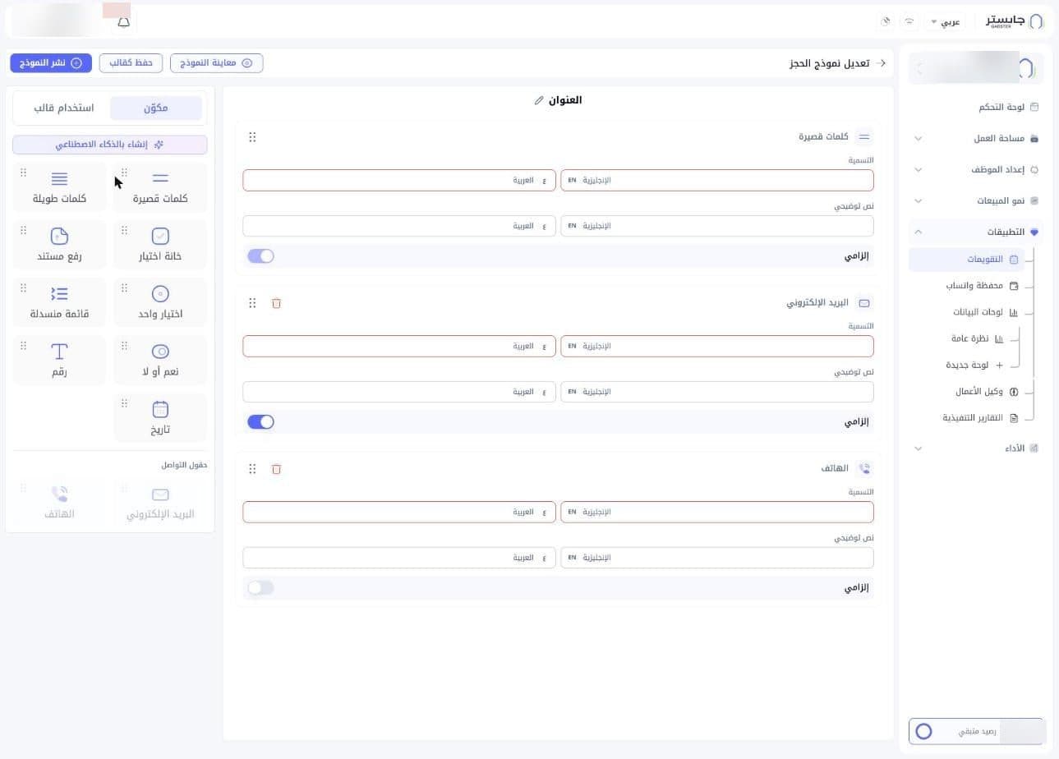Expand نمو المبيعات sidebar section
This screenshot has width=1059, height=759.
[975, 201]
